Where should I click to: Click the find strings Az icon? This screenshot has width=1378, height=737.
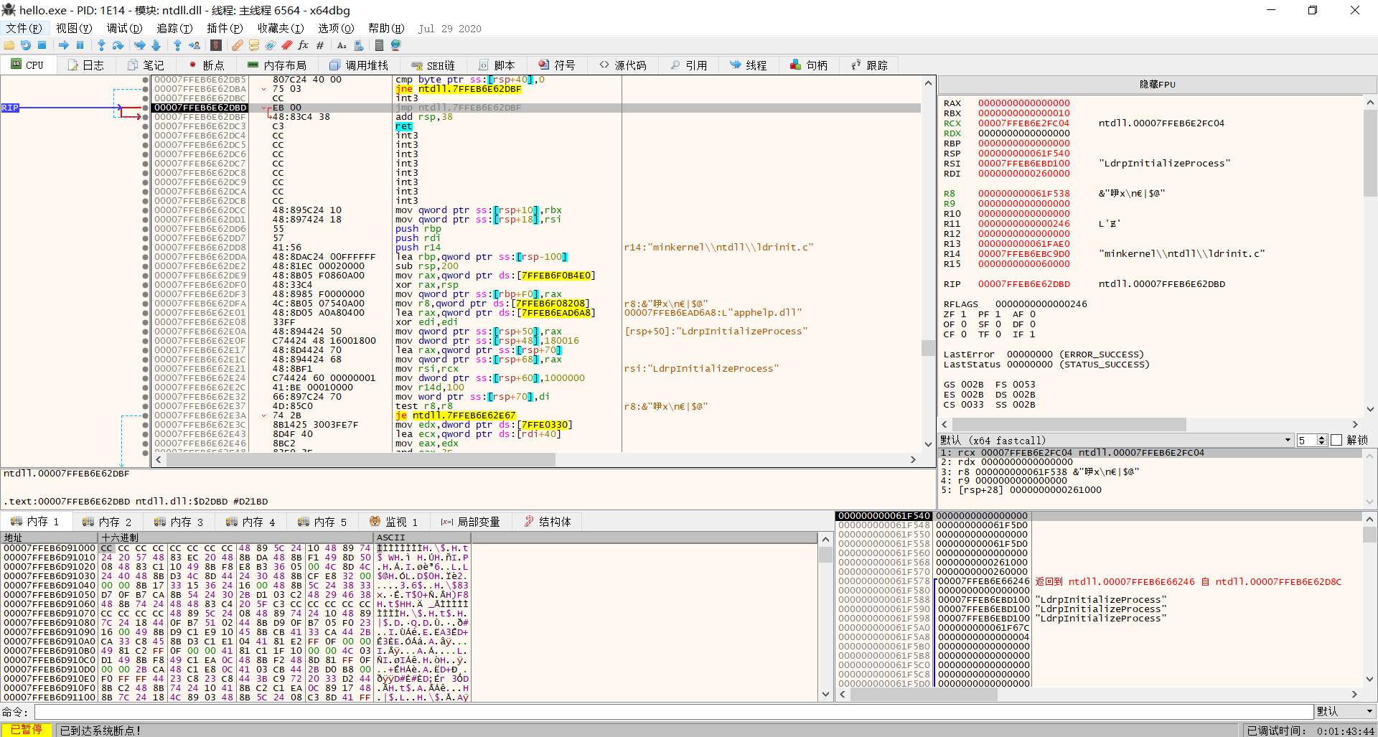click(x=342, y=45)
